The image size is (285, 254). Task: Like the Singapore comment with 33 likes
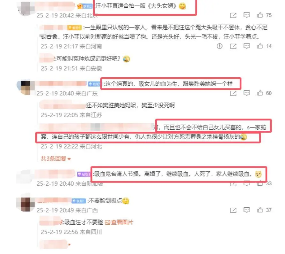(x=260, y=183)
